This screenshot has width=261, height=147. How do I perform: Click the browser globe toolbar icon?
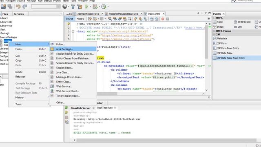click(65, 7)
